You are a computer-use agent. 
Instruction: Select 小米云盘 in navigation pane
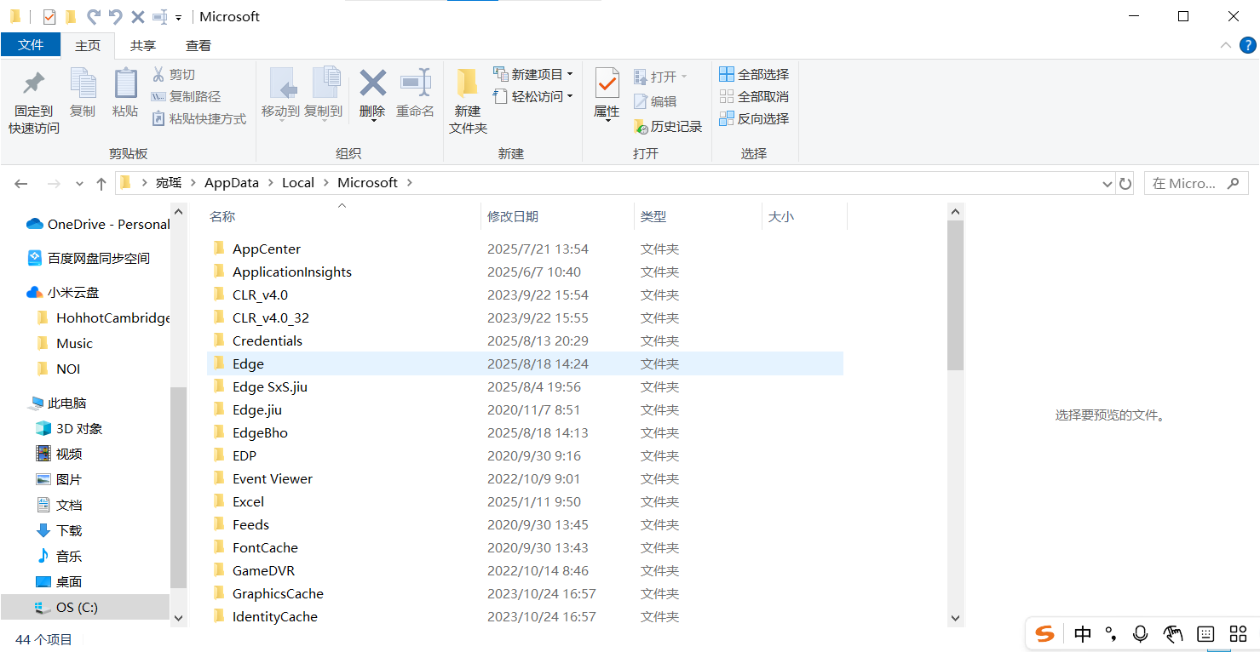pyautogui.click(x=63, y=293)
